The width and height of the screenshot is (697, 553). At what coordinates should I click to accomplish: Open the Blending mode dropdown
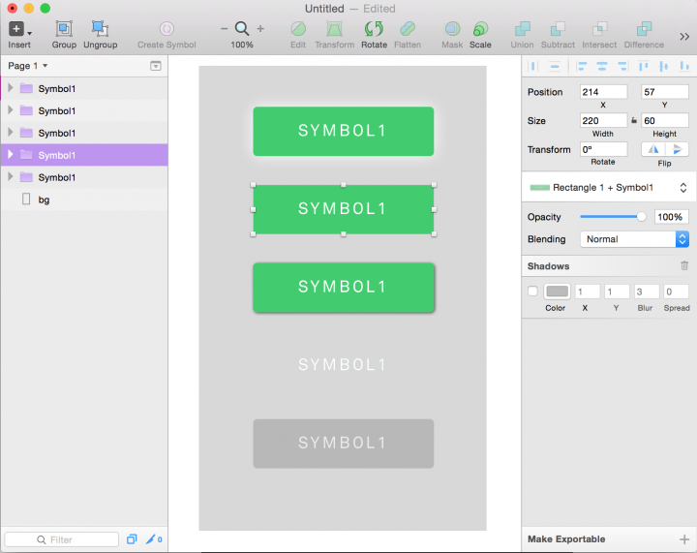(x=634, y=239)
